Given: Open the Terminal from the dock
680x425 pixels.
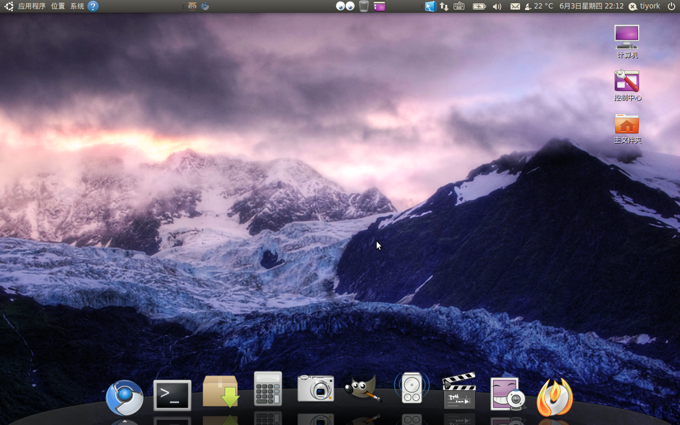Looking at the screenshot, I should 172,395.
